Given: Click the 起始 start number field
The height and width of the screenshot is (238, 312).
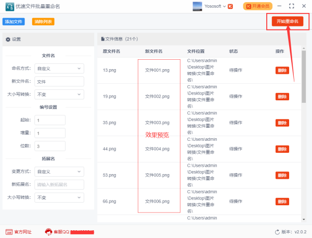Looking at the screenshot, I should tap(50, 120).
